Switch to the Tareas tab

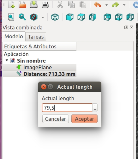[36, 37]
